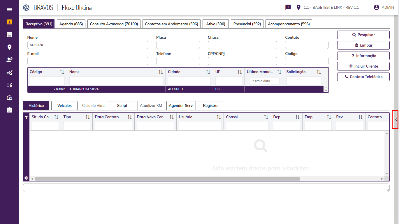399x224 pixels.
Task: Open the clipboard icon in sidebar
Action: click(x=9, y=110)
